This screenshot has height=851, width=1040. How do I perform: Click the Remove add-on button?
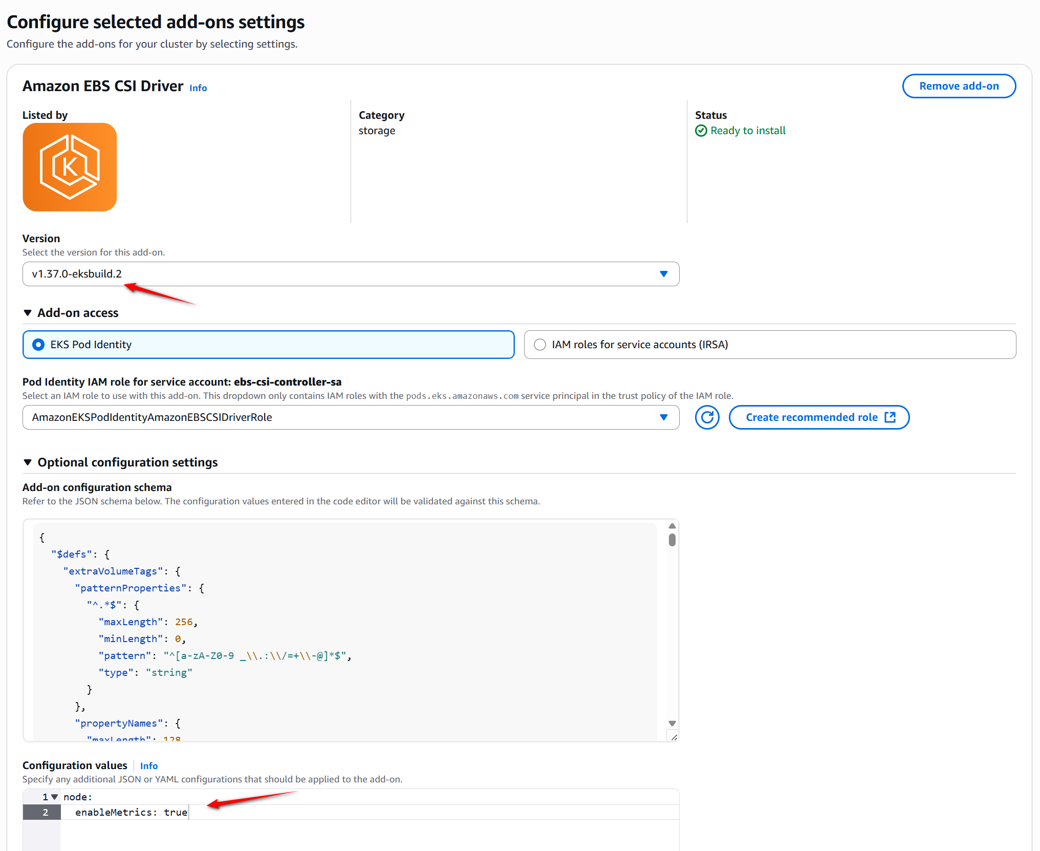[958, 86]
